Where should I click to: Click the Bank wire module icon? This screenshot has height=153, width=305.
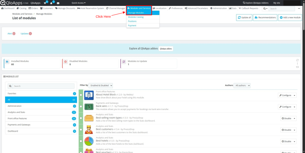[x=89, y=106]
